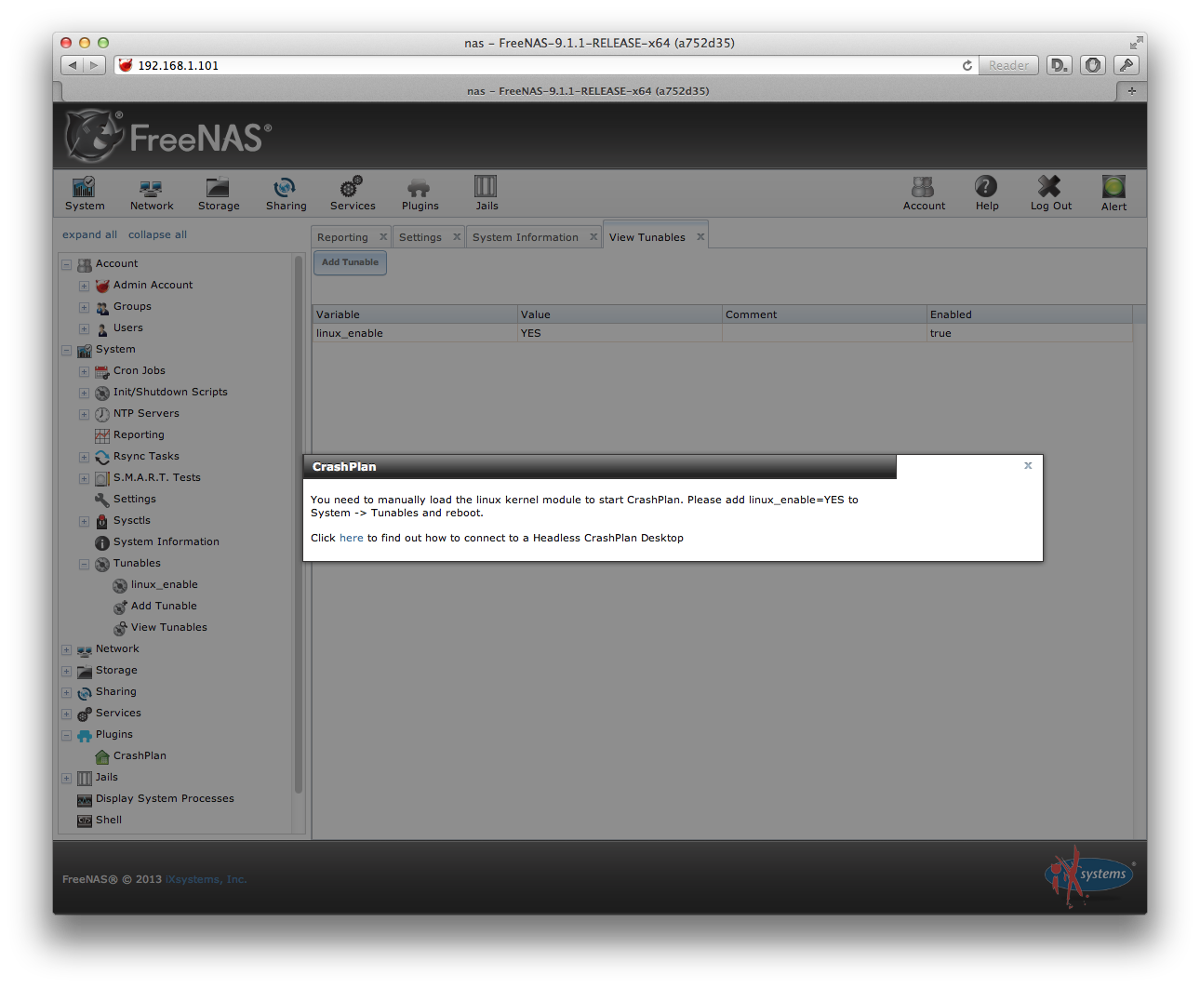Open the Jails toolbar icon

pyautogui.click(x=487, y=194)
